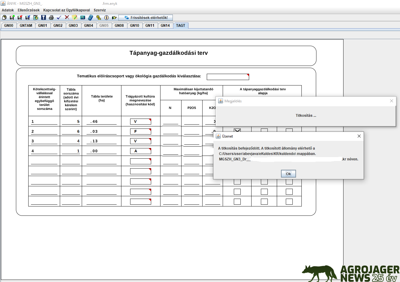Viewport: 400px width, 282px height.
Task: Open the Ellenőrzések menu
Action: point(29,10)
